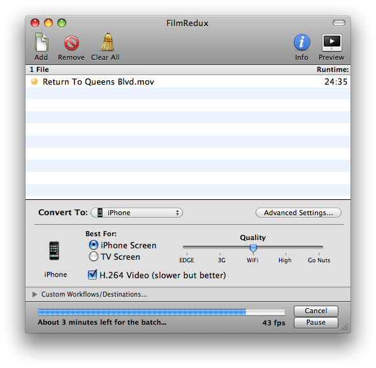The width and height of the screenshot is (376, 368).
Task: Open the Info panel icon
Action: (x=302, y=42)
